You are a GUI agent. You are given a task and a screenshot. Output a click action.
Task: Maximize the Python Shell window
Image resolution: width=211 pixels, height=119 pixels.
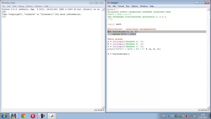click(x=96, y=3)
